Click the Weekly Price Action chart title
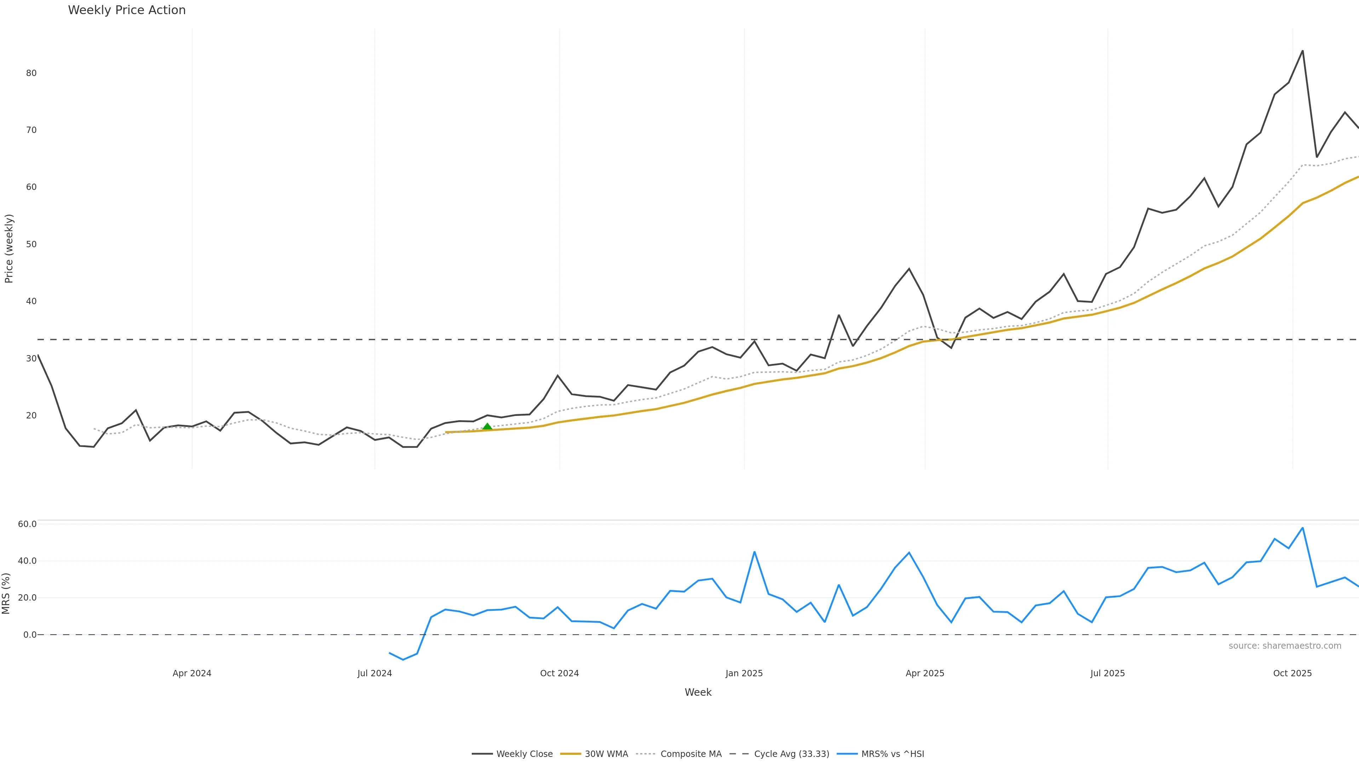Screen dimensions: 1359x764 [x=127, y=10]
